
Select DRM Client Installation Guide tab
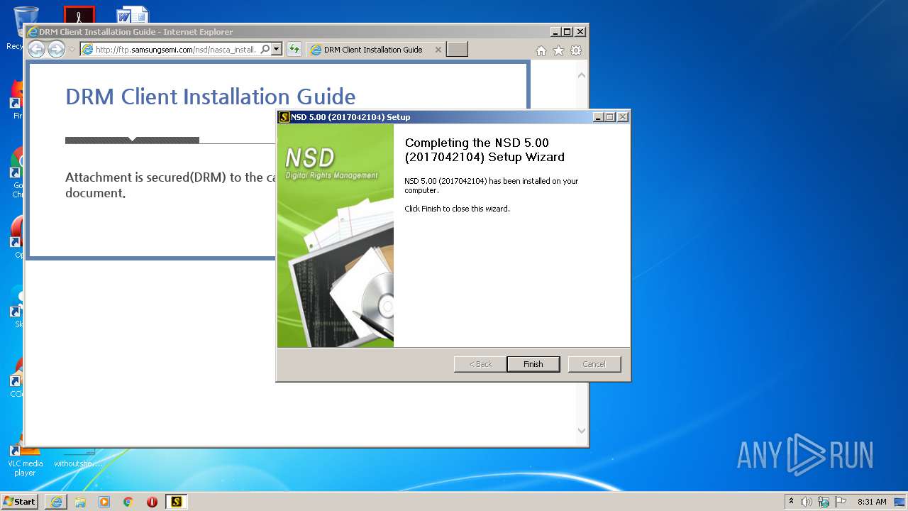pos(372,50)
